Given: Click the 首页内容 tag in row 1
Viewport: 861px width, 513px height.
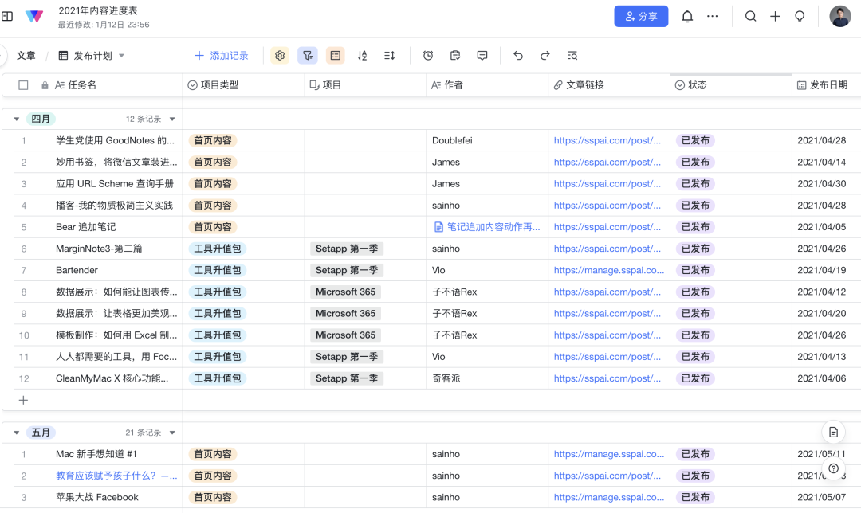Looking at the screenshot, I should (x=213, y=141).
